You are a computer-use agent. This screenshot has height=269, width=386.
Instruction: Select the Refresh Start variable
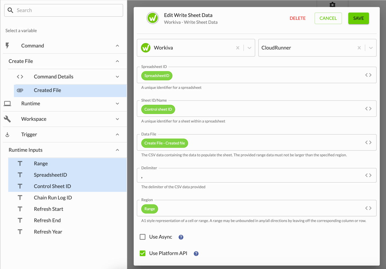click(x=67, y=209)
